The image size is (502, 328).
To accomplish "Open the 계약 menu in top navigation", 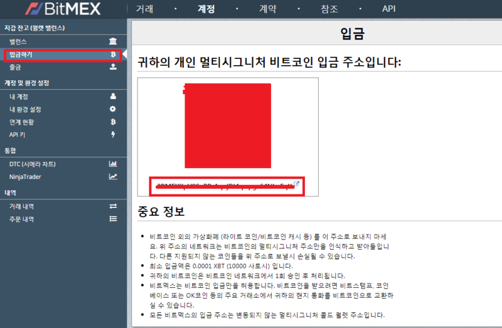I will click(268, 9).
